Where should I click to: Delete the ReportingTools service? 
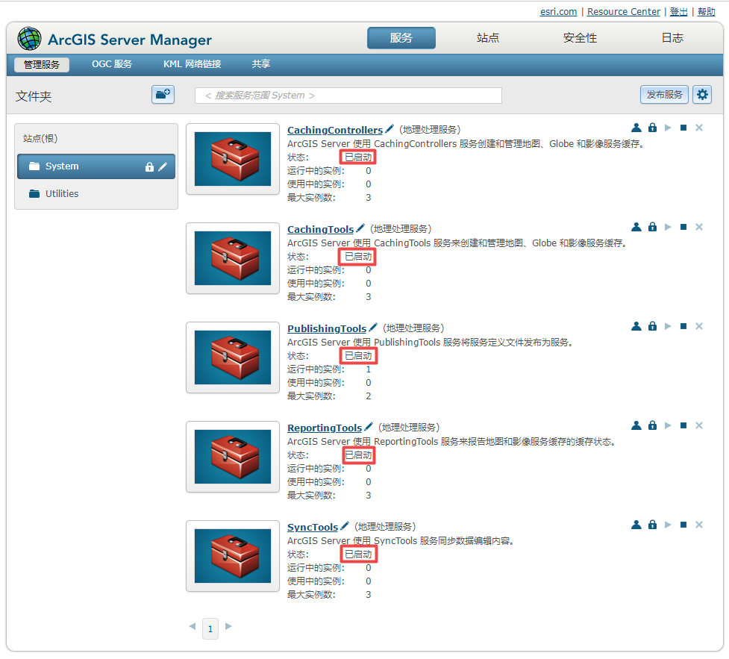click(698, 425)
